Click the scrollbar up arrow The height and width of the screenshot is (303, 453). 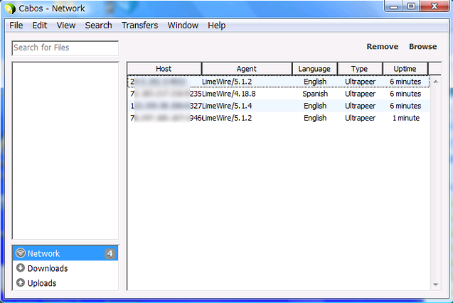pyautogui.click(x=436, y=82)
